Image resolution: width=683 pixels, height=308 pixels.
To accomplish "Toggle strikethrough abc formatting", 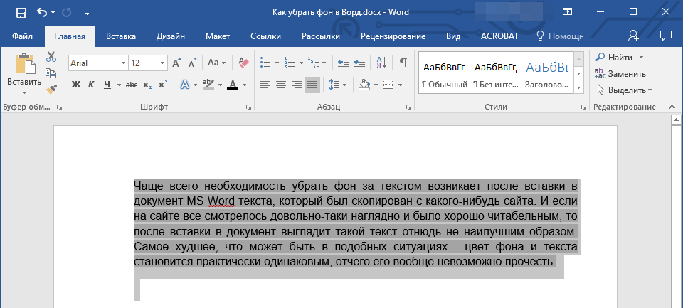I will [x=131, y=85].
